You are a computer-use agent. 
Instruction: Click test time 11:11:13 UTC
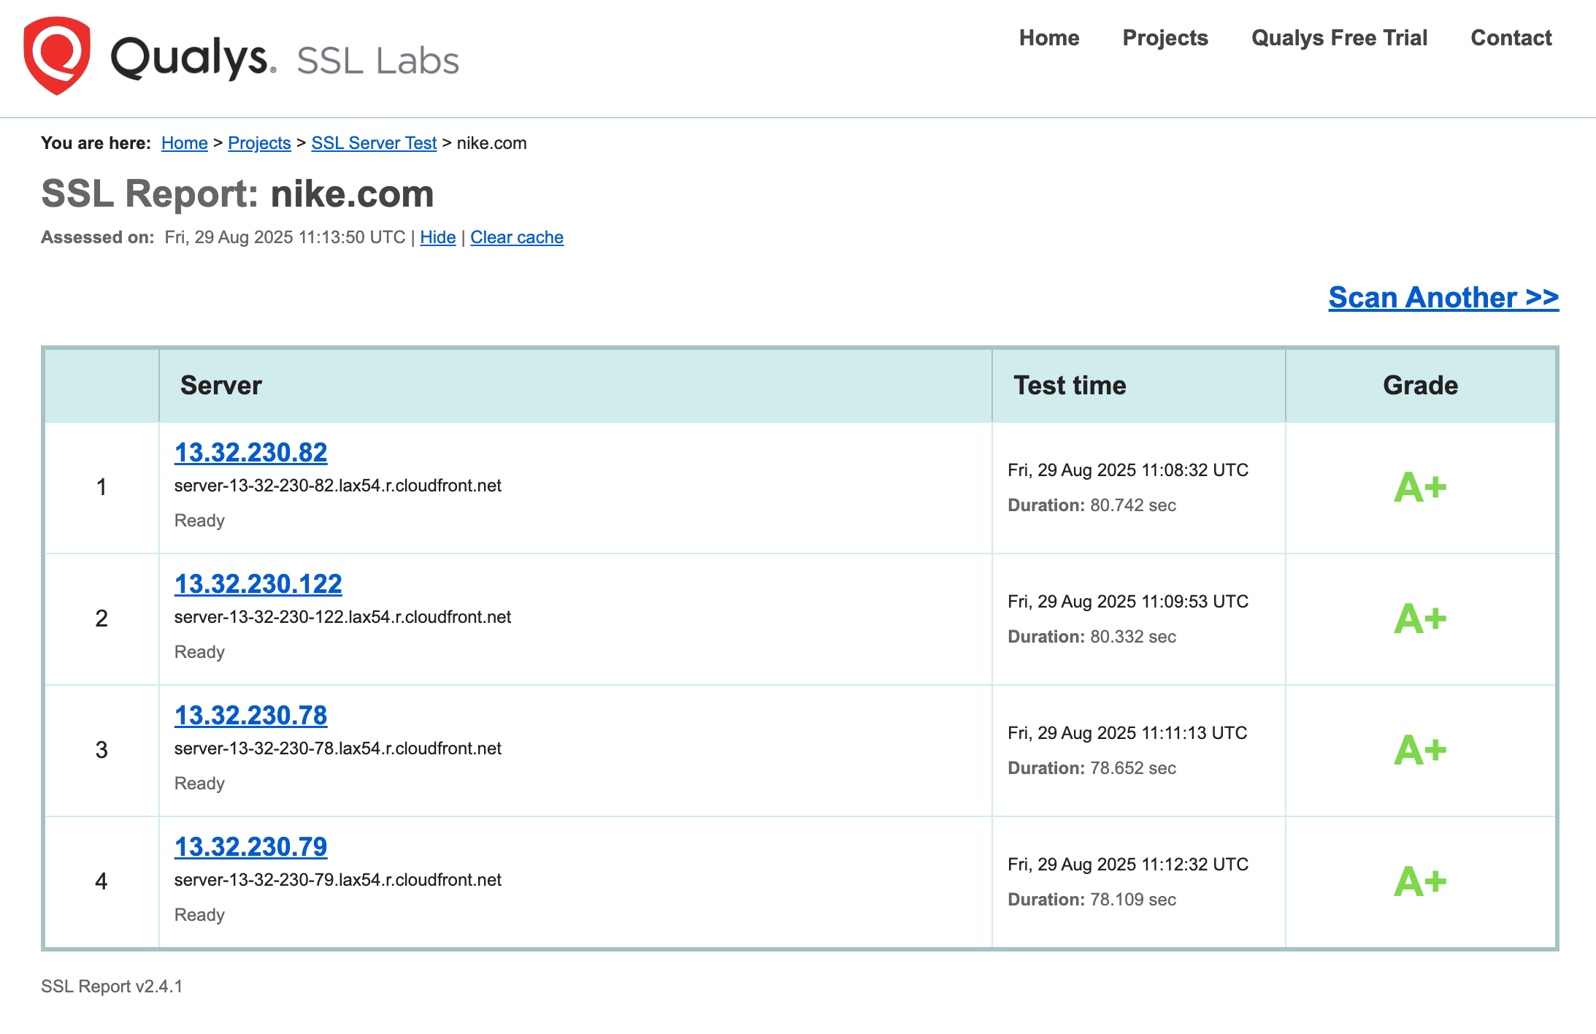(x=1127, y=733)
